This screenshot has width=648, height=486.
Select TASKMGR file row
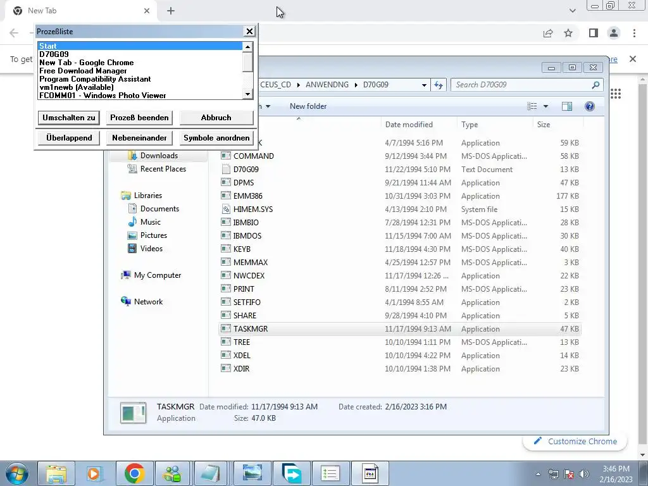tap(400, 329)
